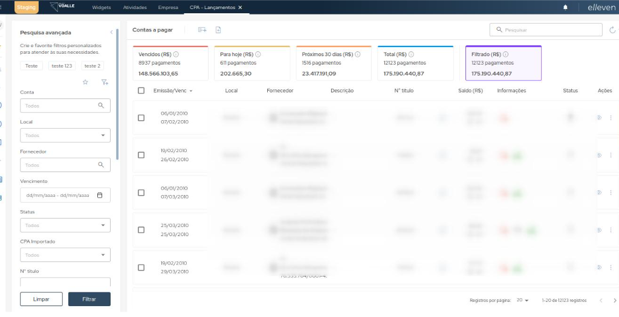Open the Widgets tab
Viewport: 619px width, 317px height.
(x=102, y=7)
